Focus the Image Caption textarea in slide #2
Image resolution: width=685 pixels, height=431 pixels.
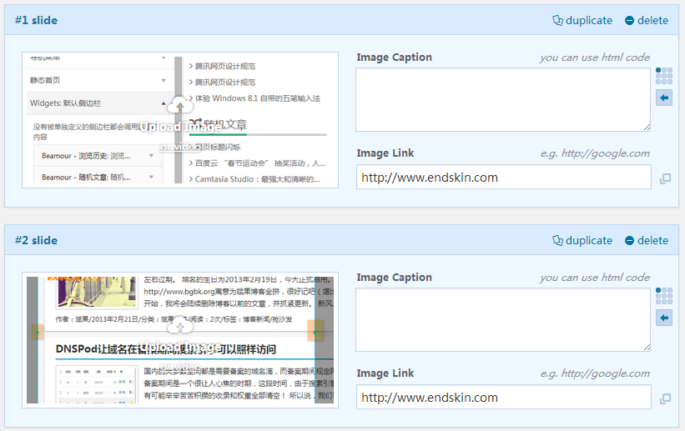point(503,318)
